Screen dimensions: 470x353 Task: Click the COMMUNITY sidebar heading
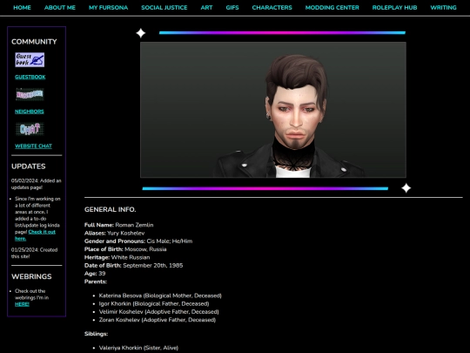34,42
